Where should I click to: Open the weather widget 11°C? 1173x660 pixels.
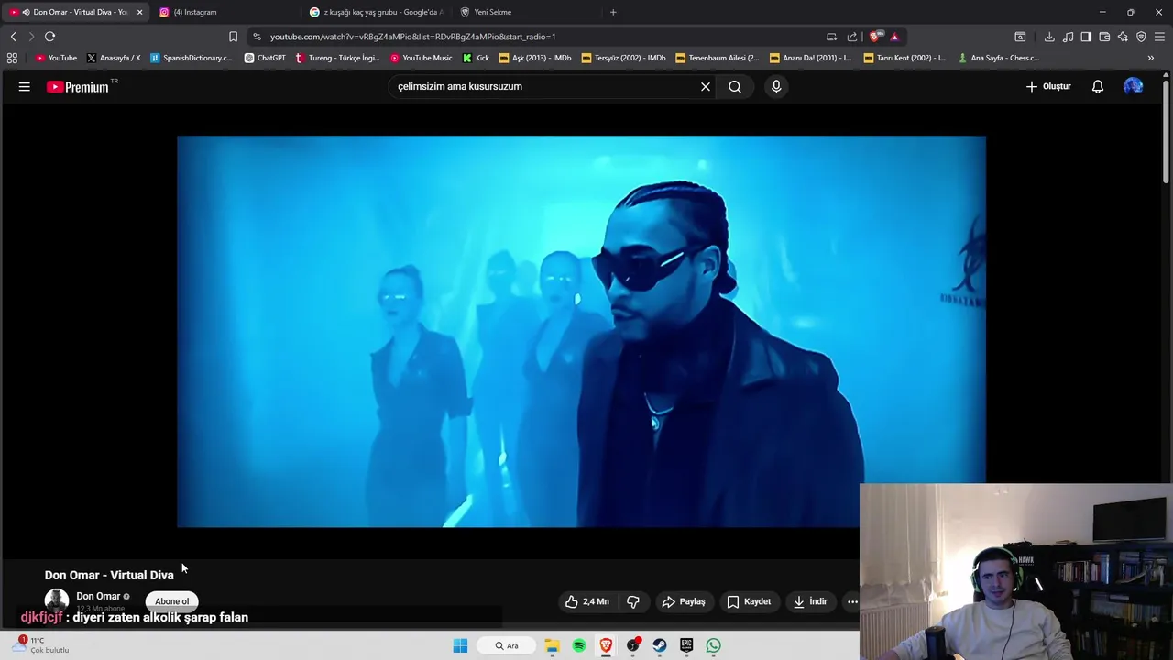pos(41,645)
